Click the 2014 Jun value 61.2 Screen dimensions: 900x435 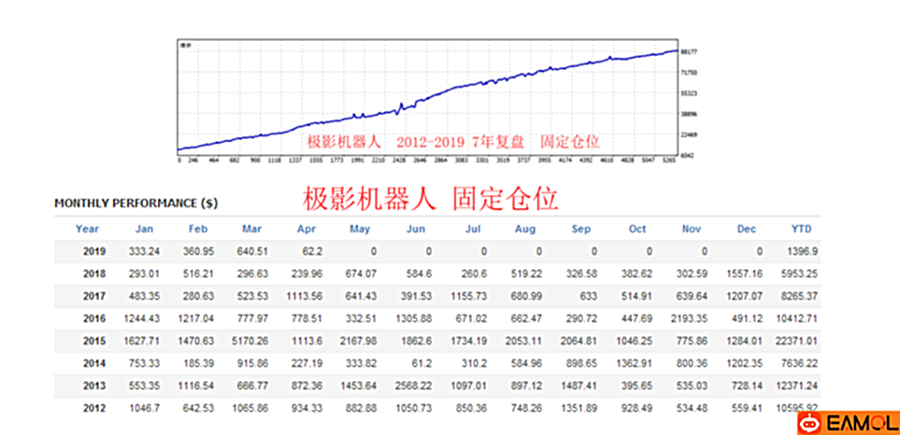click(422, 363)
